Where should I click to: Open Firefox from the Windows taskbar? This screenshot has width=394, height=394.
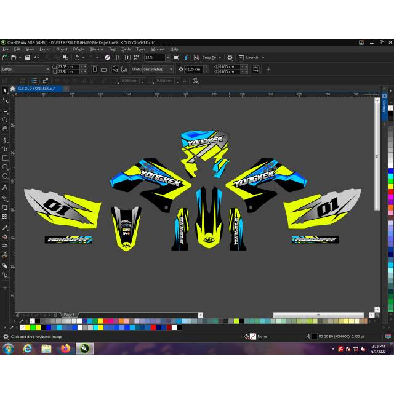65,348
